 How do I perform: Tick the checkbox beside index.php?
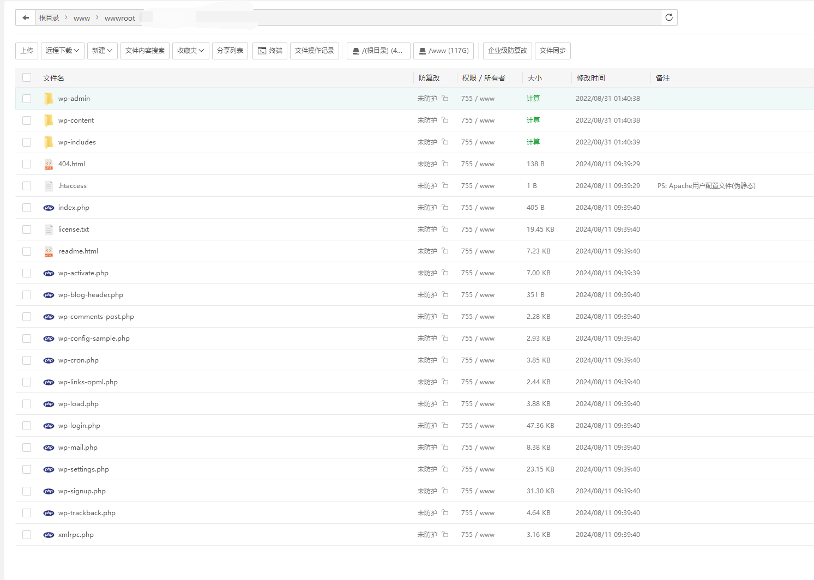(x=27, y=208)
